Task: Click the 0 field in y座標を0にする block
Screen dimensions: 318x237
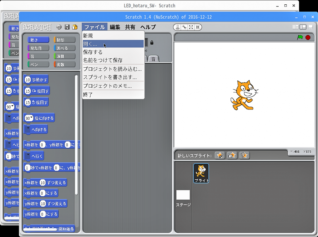Action: coord(42,214)
